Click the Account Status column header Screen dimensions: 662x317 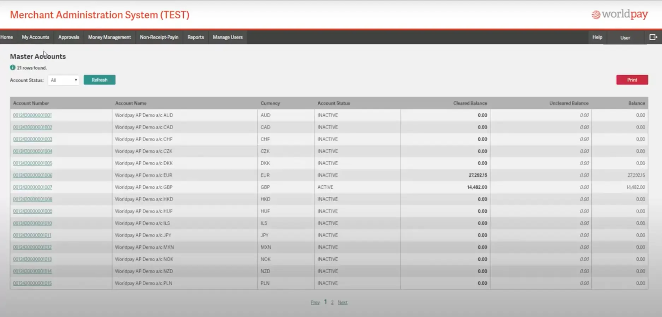[333, 103]
